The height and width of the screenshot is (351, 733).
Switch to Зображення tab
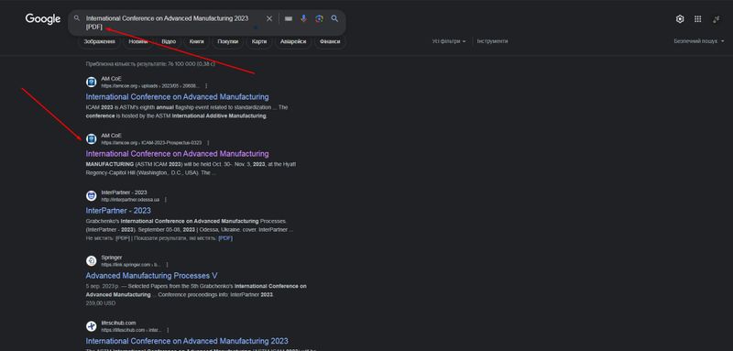[x=100, y=41]
